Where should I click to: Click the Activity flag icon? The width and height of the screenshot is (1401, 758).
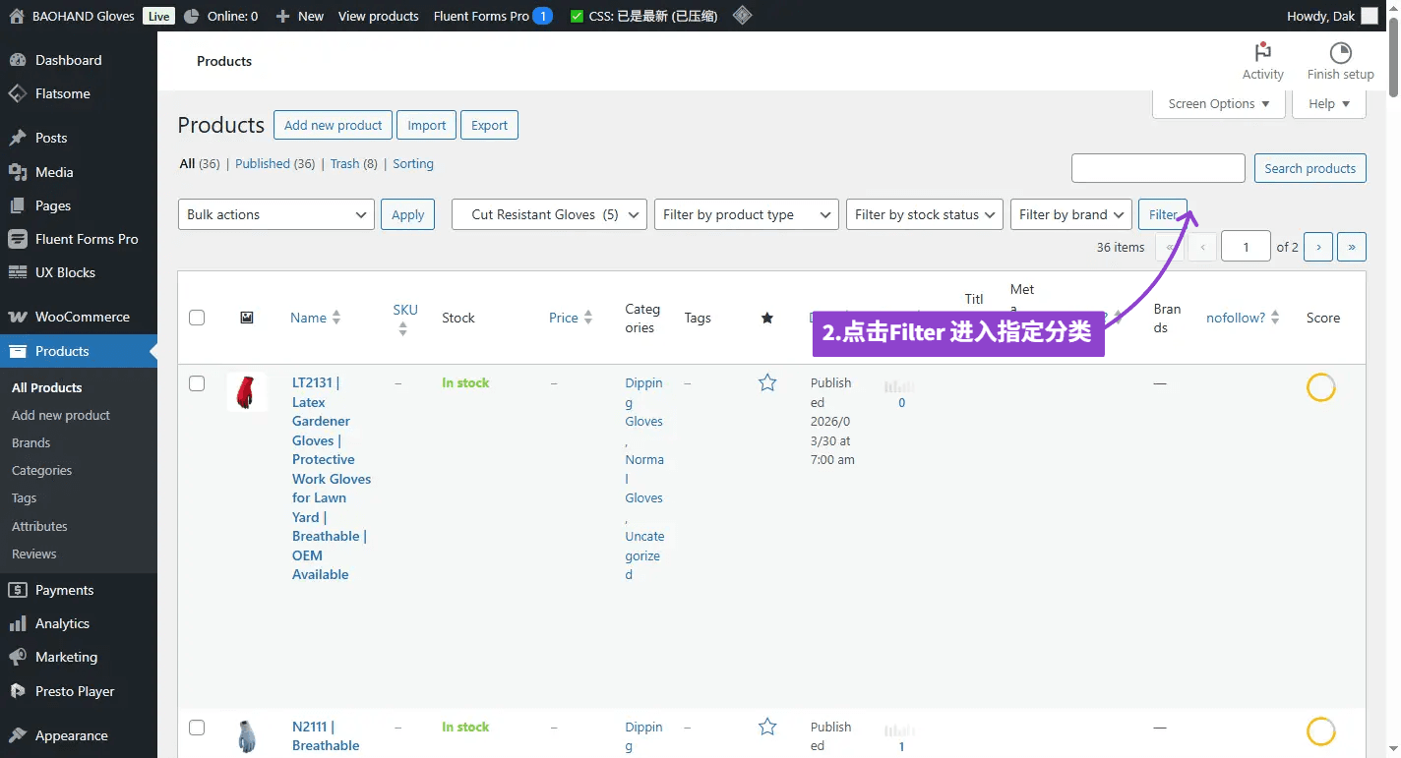click(x=1262, y=52)
